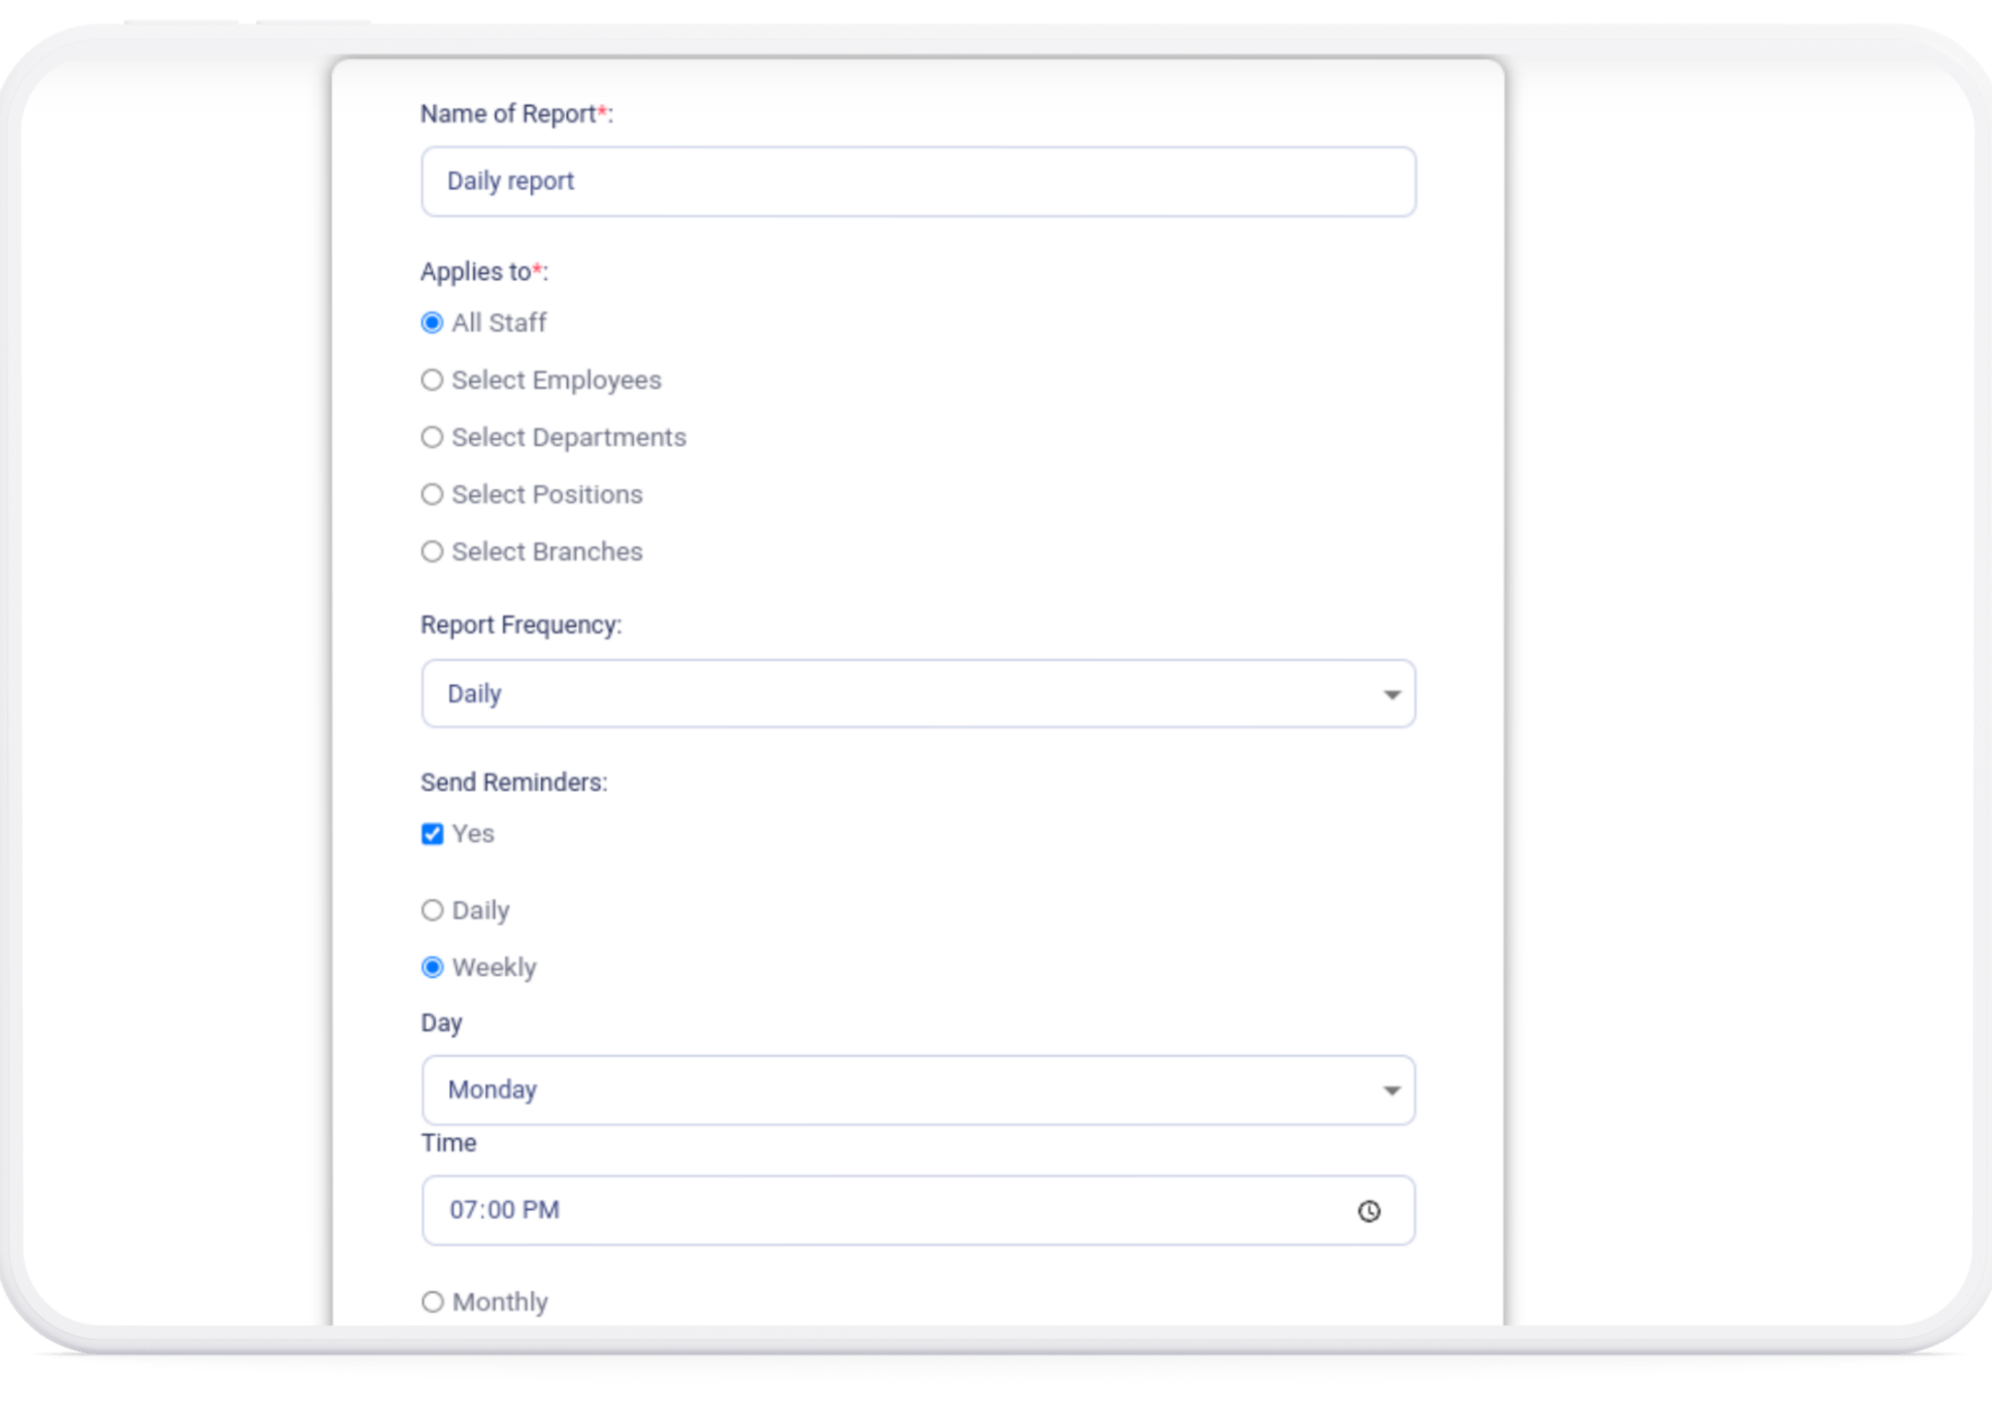Image resolution: width=1992 pixels, height=1411 pixels.
Task: Click the Weekly label text
Action: 494,968
